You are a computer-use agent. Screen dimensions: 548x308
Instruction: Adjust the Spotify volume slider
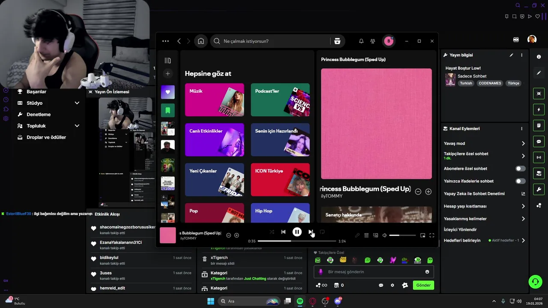[x=402, y=235]
